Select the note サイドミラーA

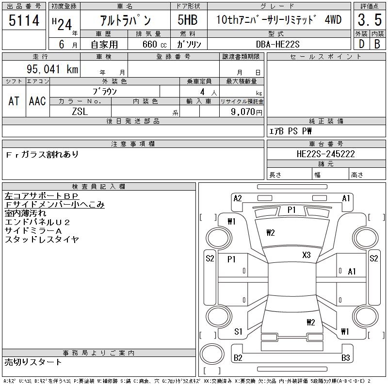[33, 231]
